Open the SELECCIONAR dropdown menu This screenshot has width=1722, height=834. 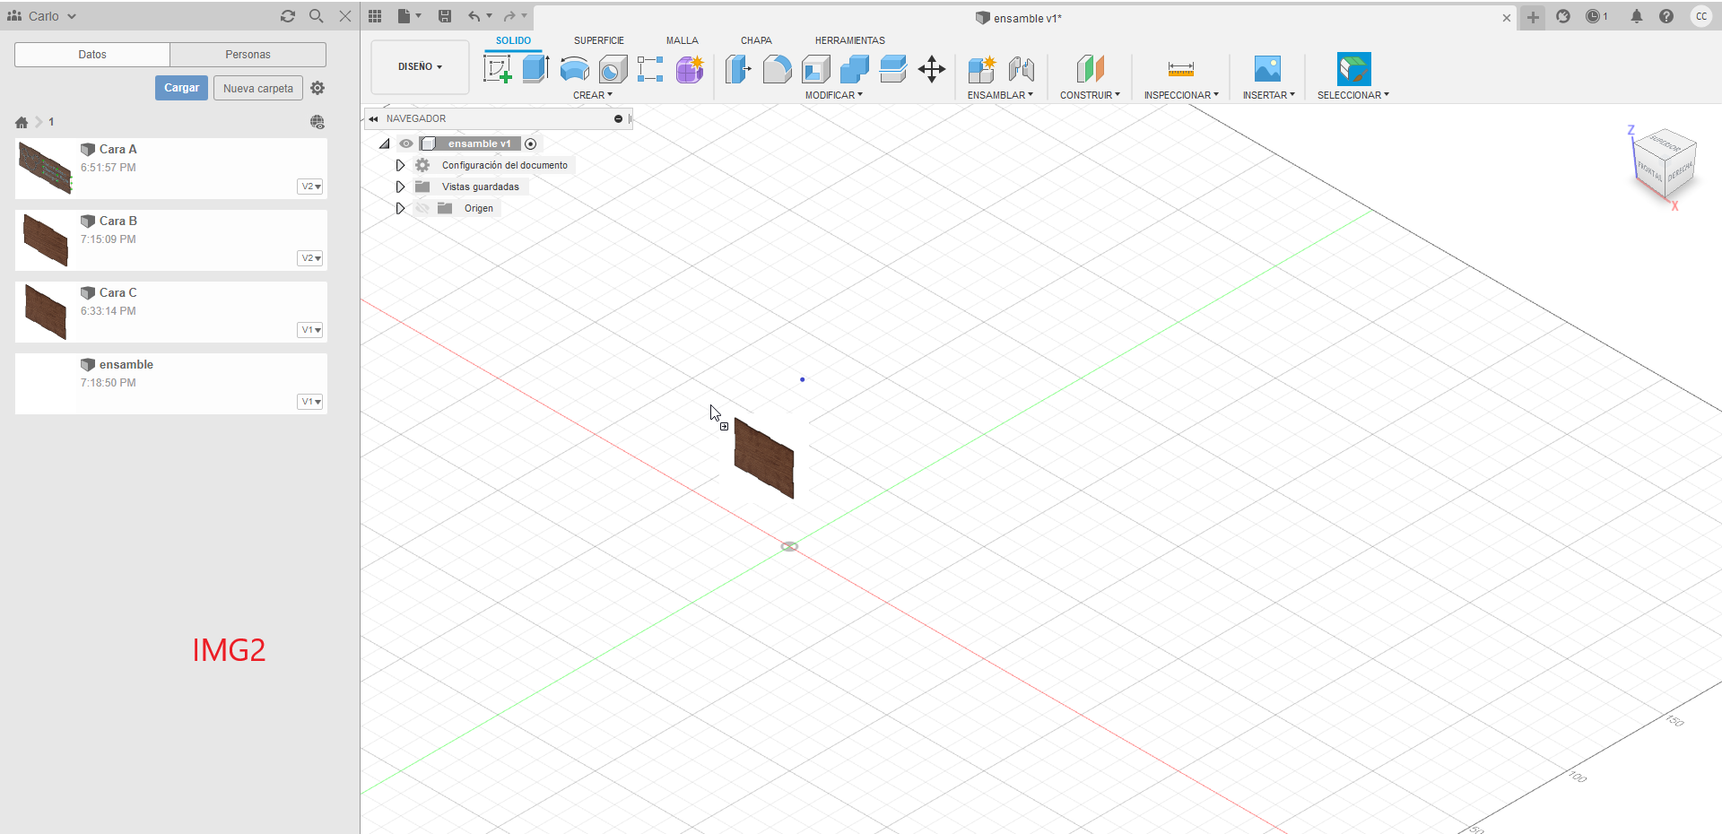1352,95
